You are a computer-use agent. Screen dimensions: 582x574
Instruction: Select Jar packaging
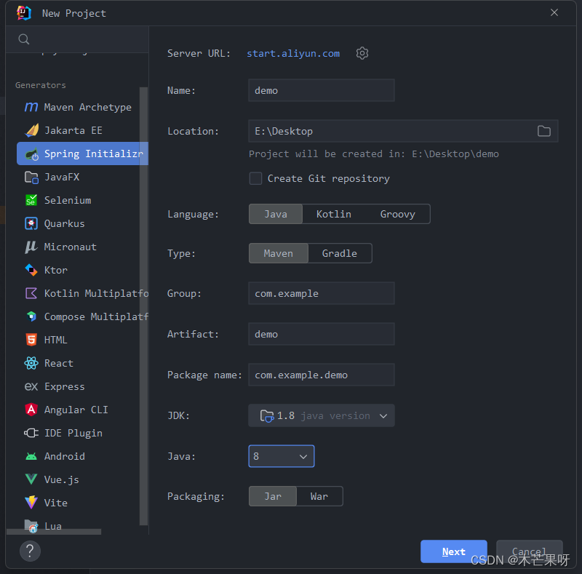tap(273, 496)
